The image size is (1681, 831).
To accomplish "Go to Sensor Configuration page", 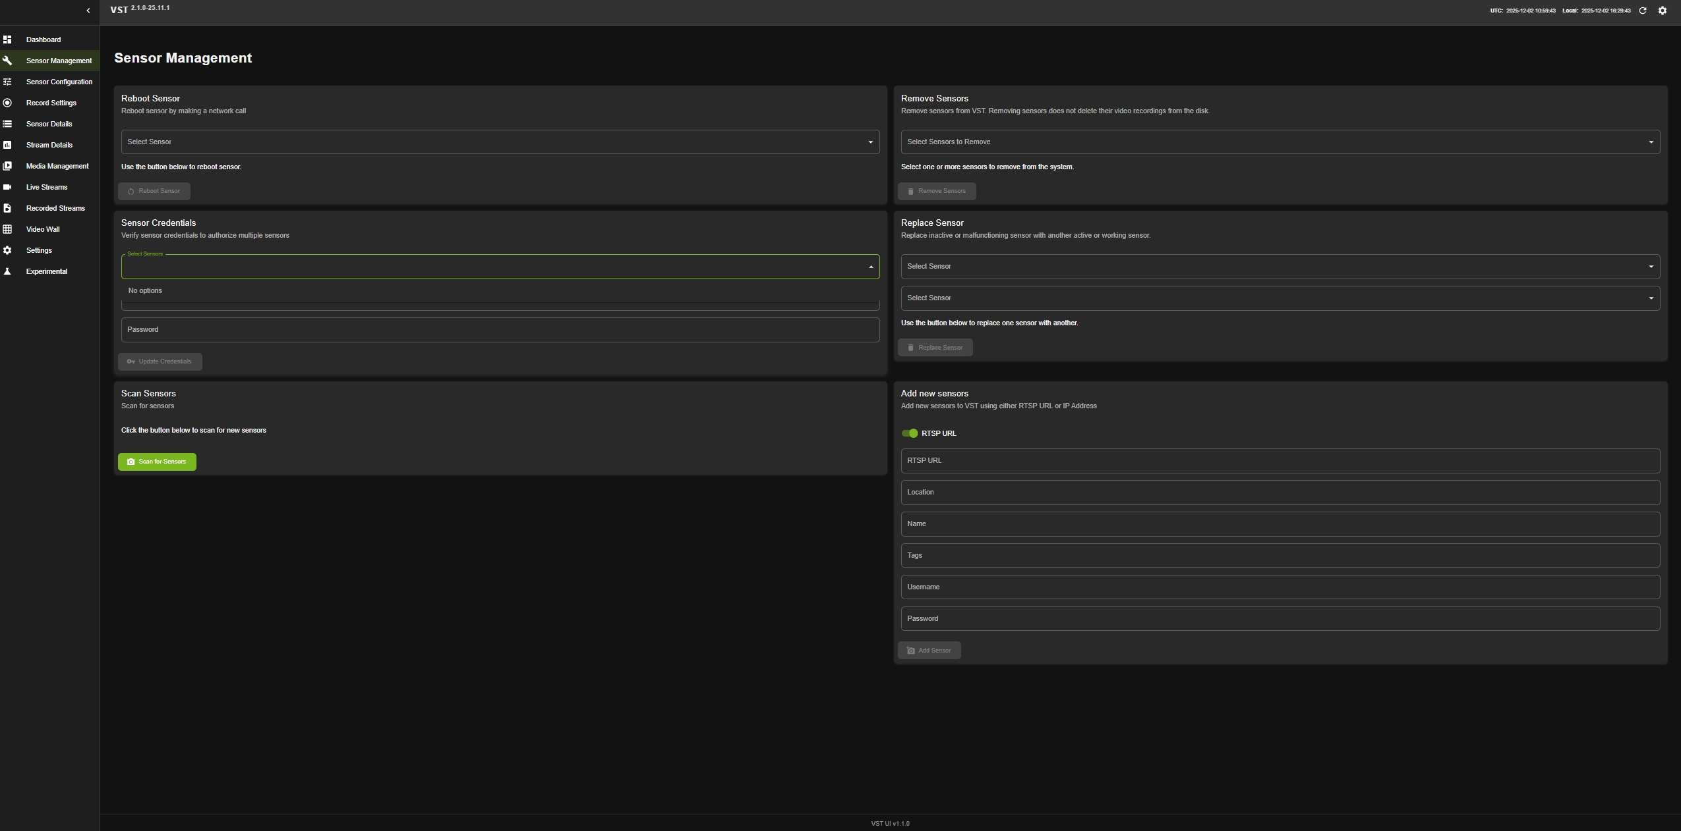I will point(59,82).
